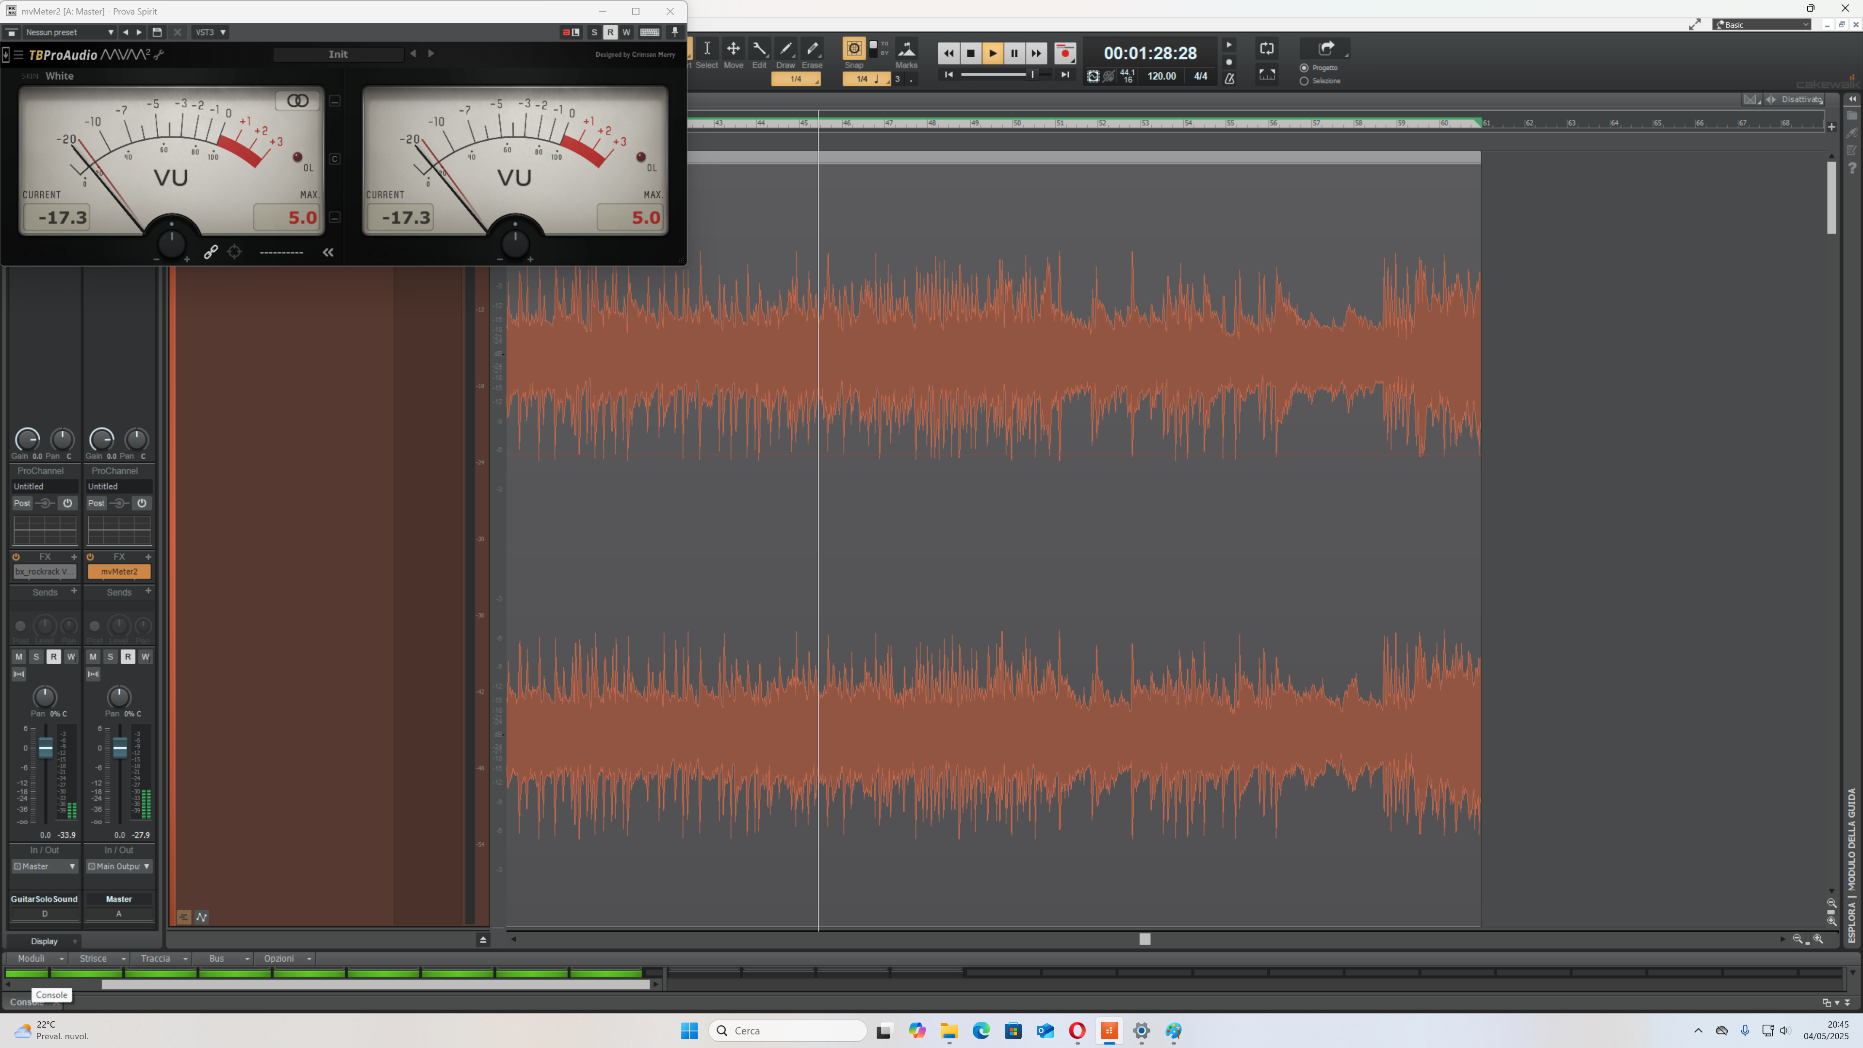Open the Nessun preset dropdown
The height and width of the screenshot is (1048, 1863).
69,32
